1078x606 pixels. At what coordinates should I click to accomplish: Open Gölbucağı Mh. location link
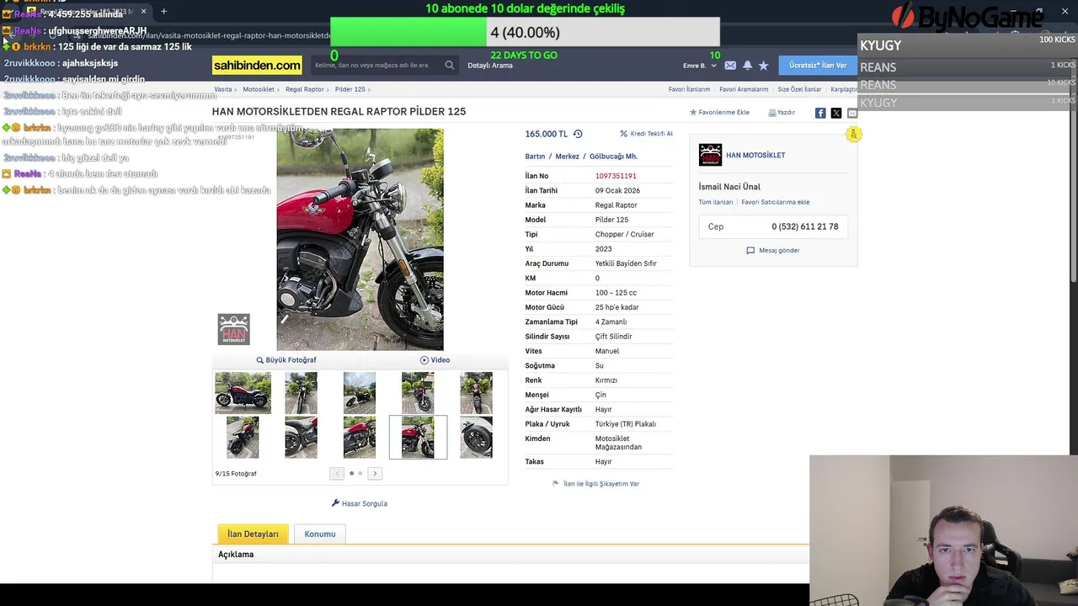613,157
